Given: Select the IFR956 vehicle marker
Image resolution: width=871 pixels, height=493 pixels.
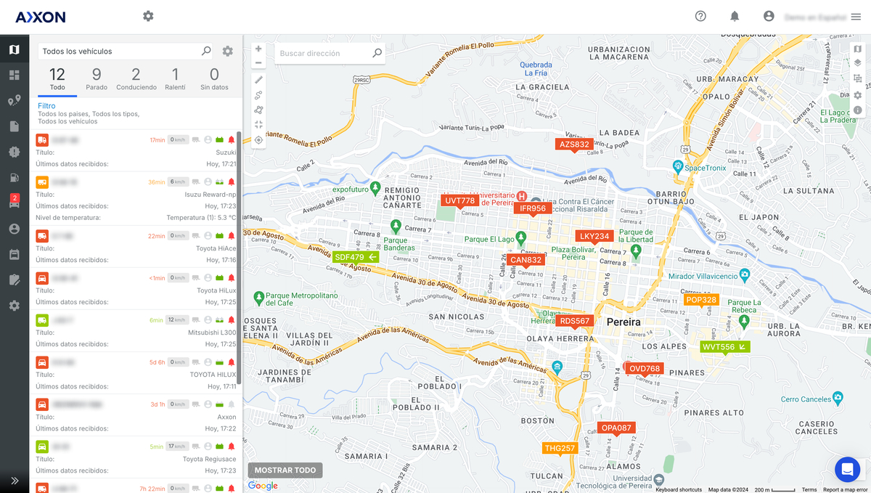Looking at the screenshot, I should tap(533, 208).
